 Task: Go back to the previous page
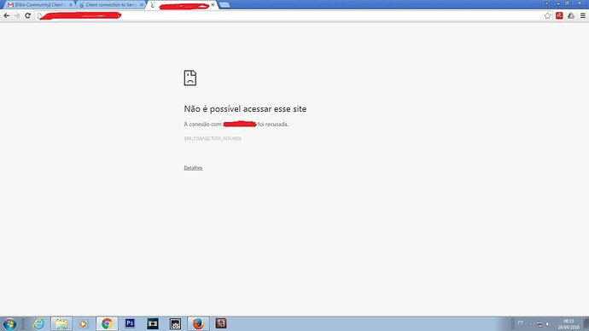[6, 15]
